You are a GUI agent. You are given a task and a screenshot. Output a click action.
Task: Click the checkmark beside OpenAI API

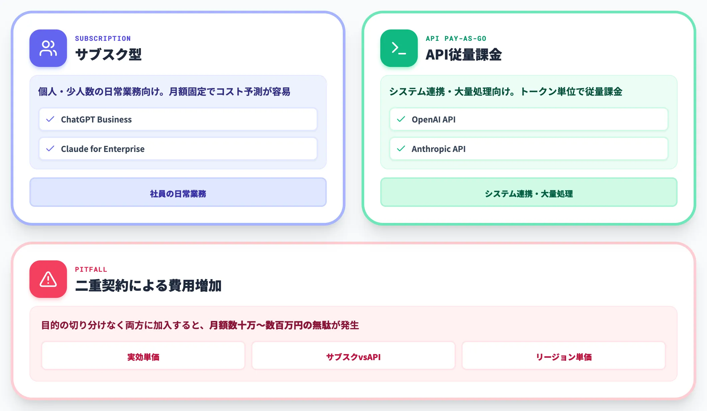401,119
